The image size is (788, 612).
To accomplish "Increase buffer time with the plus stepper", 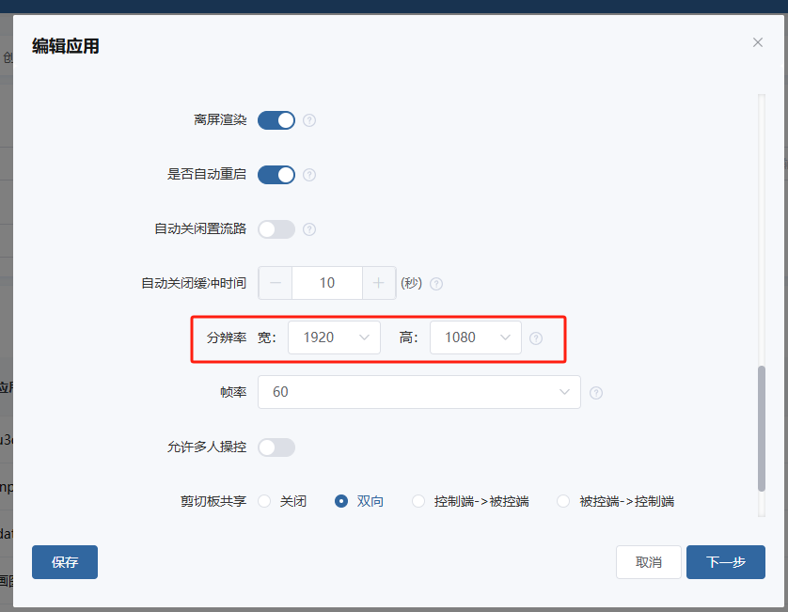I will pos(379,283).
